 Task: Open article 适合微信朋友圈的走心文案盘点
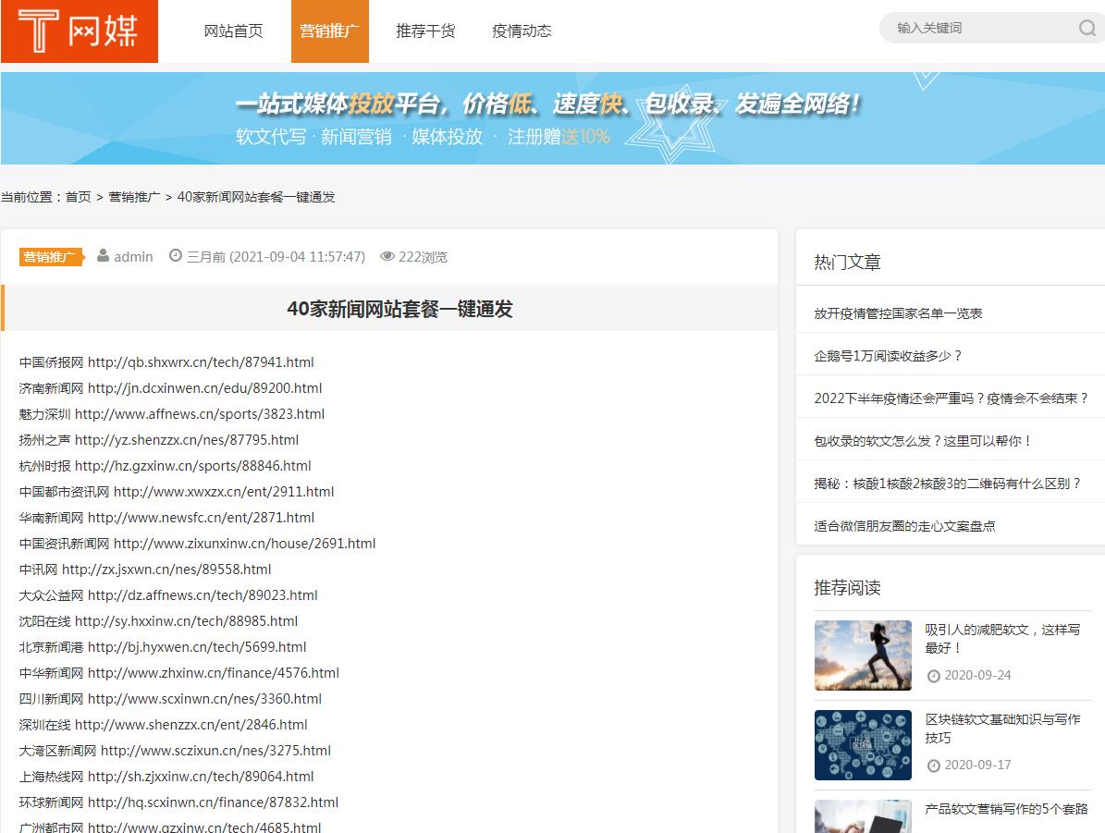[x=904, y=526]
